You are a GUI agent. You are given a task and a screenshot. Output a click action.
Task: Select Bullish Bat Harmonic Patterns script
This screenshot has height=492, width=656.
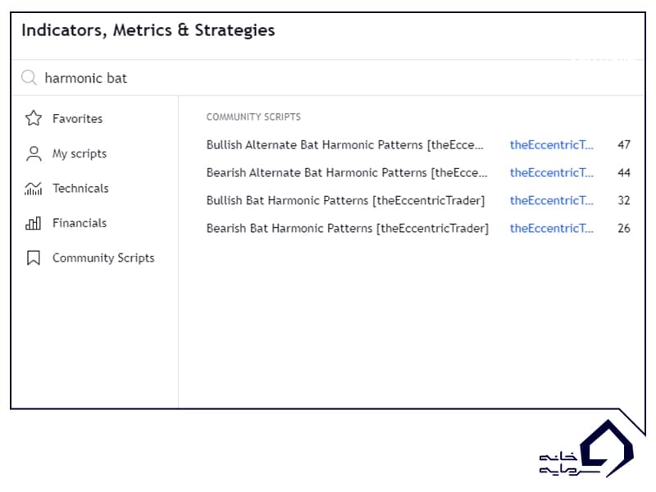point(345,201)
